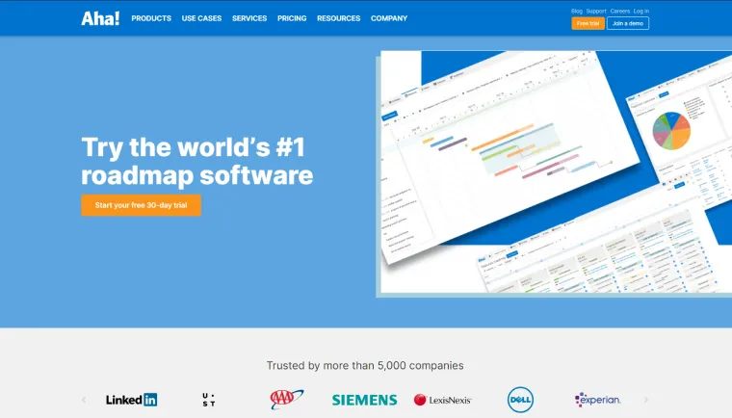Open the Services menu
This screenshot has height=418, width=732.
[249, 18]
